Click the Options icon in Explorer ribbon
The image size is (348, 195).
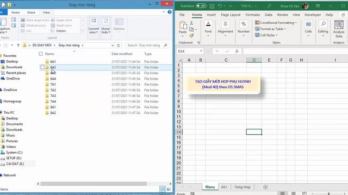pyautogui.click(x=119, y=22)
